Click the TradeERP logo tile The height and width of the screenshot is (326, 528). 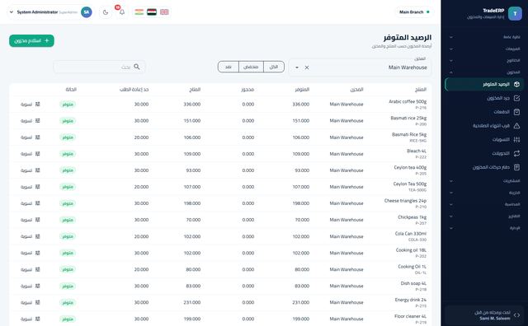click(515, 13)
